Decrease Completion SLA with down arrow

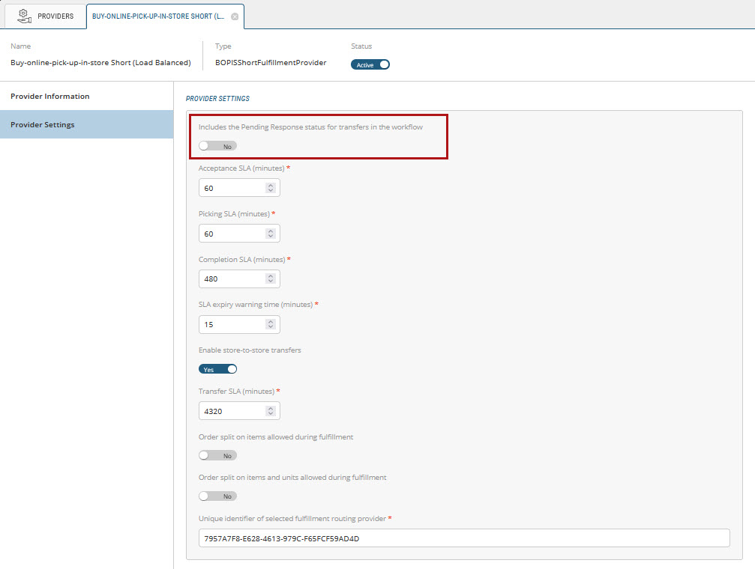tap(271, 282)
